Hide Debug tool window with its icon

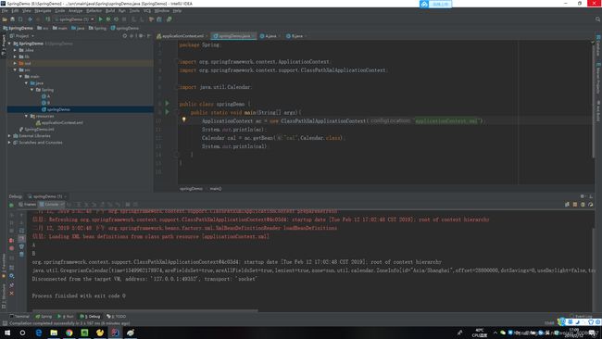(x=591, y=196)
